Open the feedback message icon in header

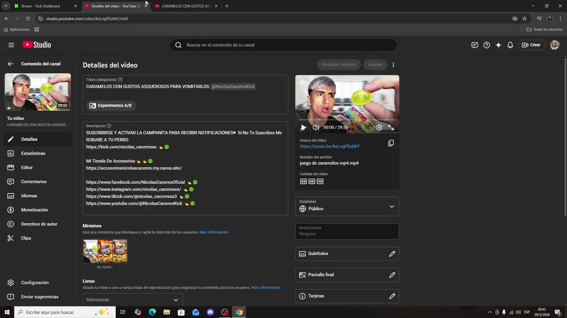tap(475, 45)
